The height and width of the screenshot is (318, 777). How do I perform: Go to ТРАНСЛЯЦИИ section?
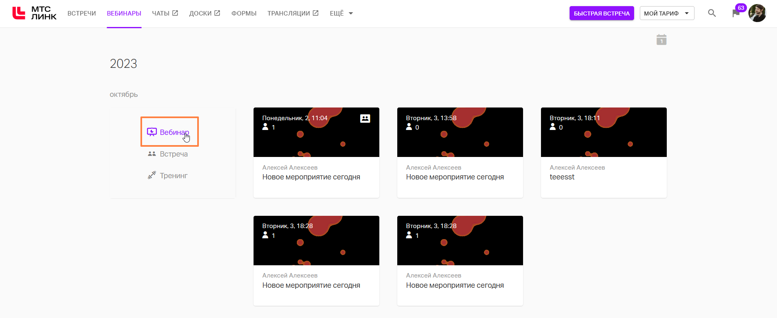click(x=293, y=13)
